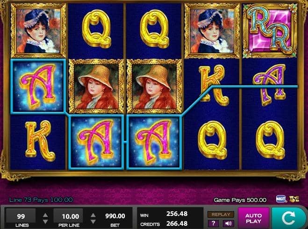Click the IGT logo icon
This screenshot has height=229, width=308.
pos(281,199)
